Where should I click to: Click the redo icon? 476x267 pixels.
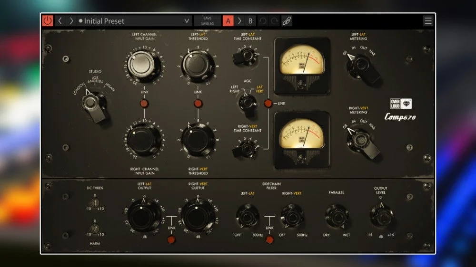coord(275,21)
